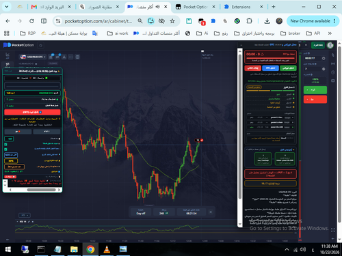
Task: Open the user avatar profile menu
Action: 330,45
